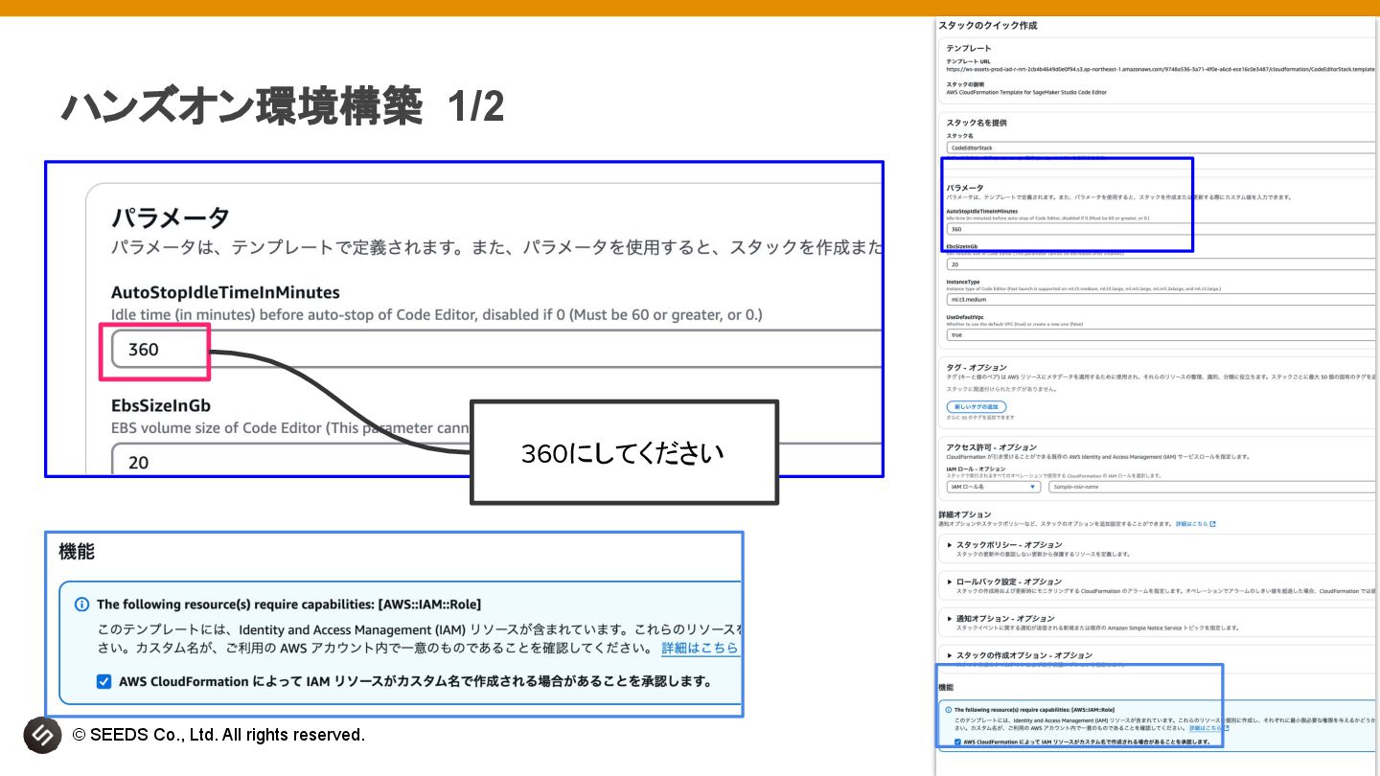Image resolution: width=1380 pixels, height=776 pixels.
Task: Expand the 通知オプション - オプション section
Action: pos(1005,619)
